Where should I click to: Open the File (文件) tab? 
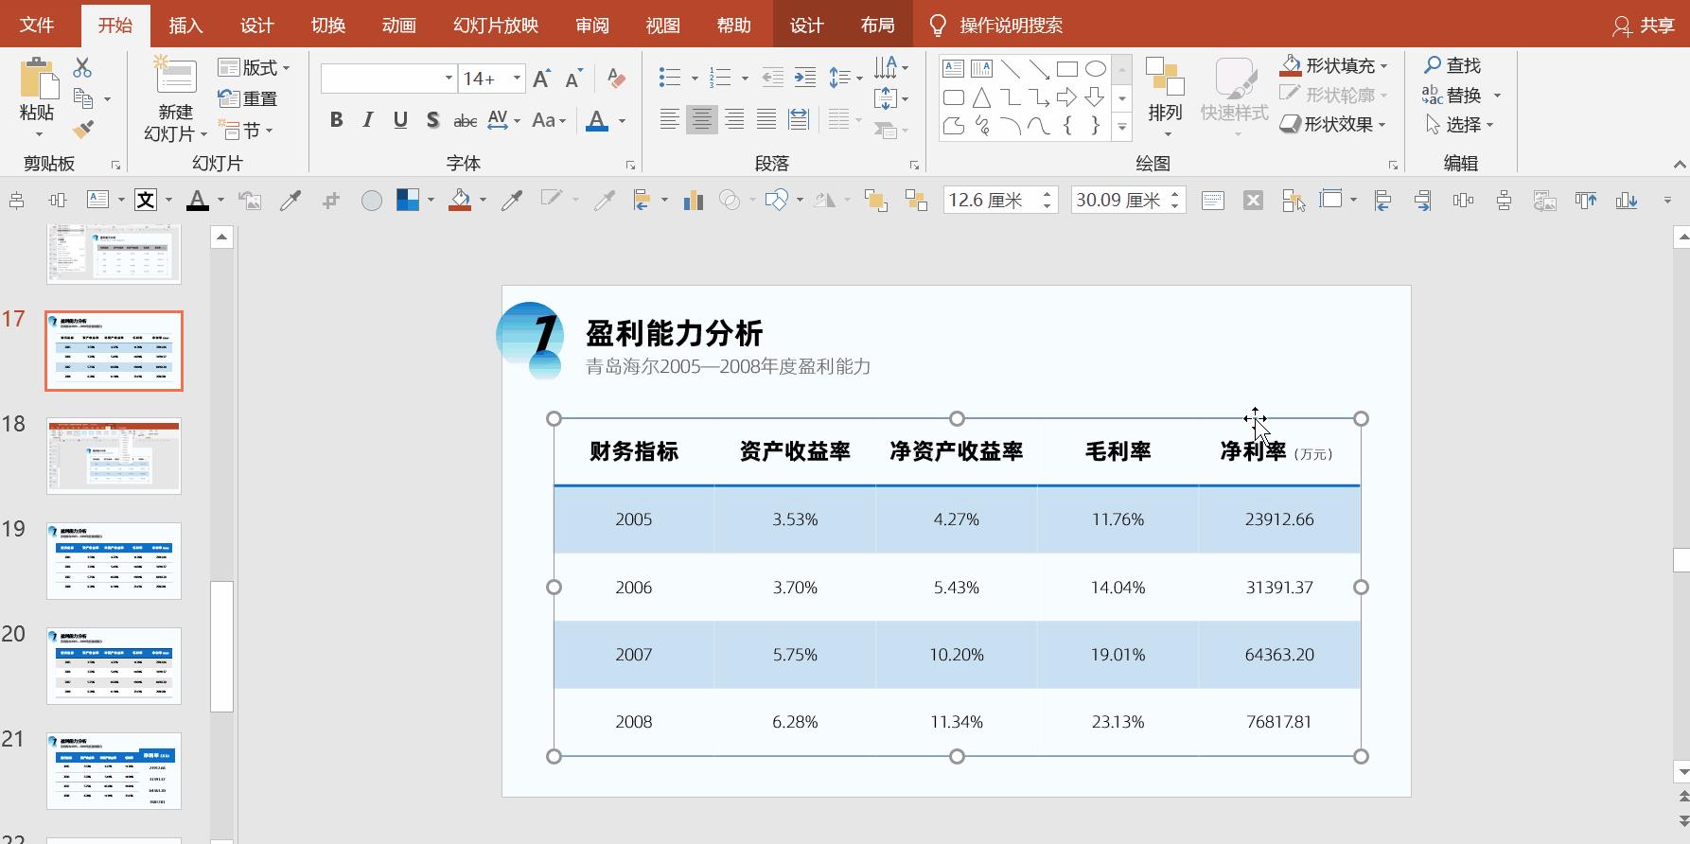coord(37,25)
